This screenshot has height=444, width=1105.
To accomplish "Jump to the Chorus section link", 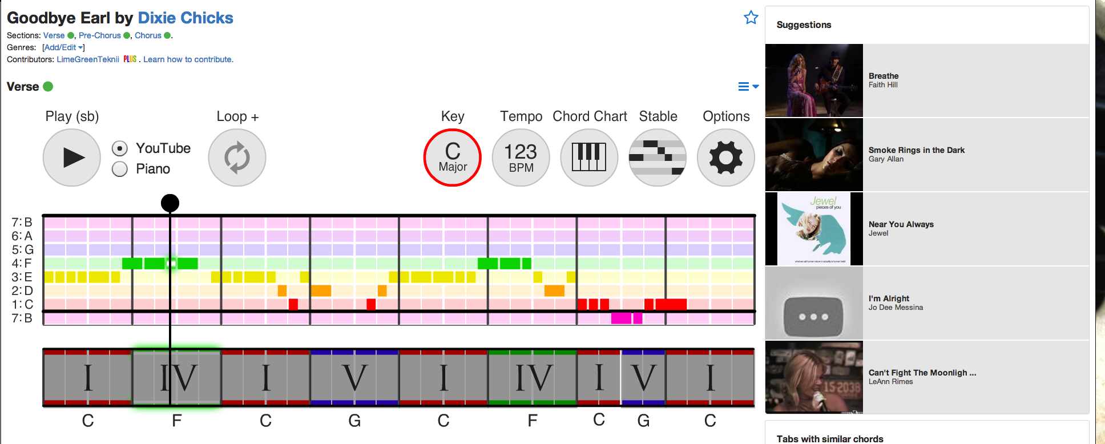I will click(x=148, y=35).
